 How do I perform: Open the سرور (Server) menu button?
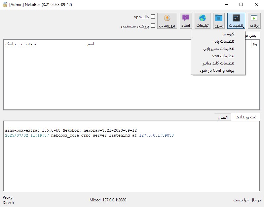219,21
